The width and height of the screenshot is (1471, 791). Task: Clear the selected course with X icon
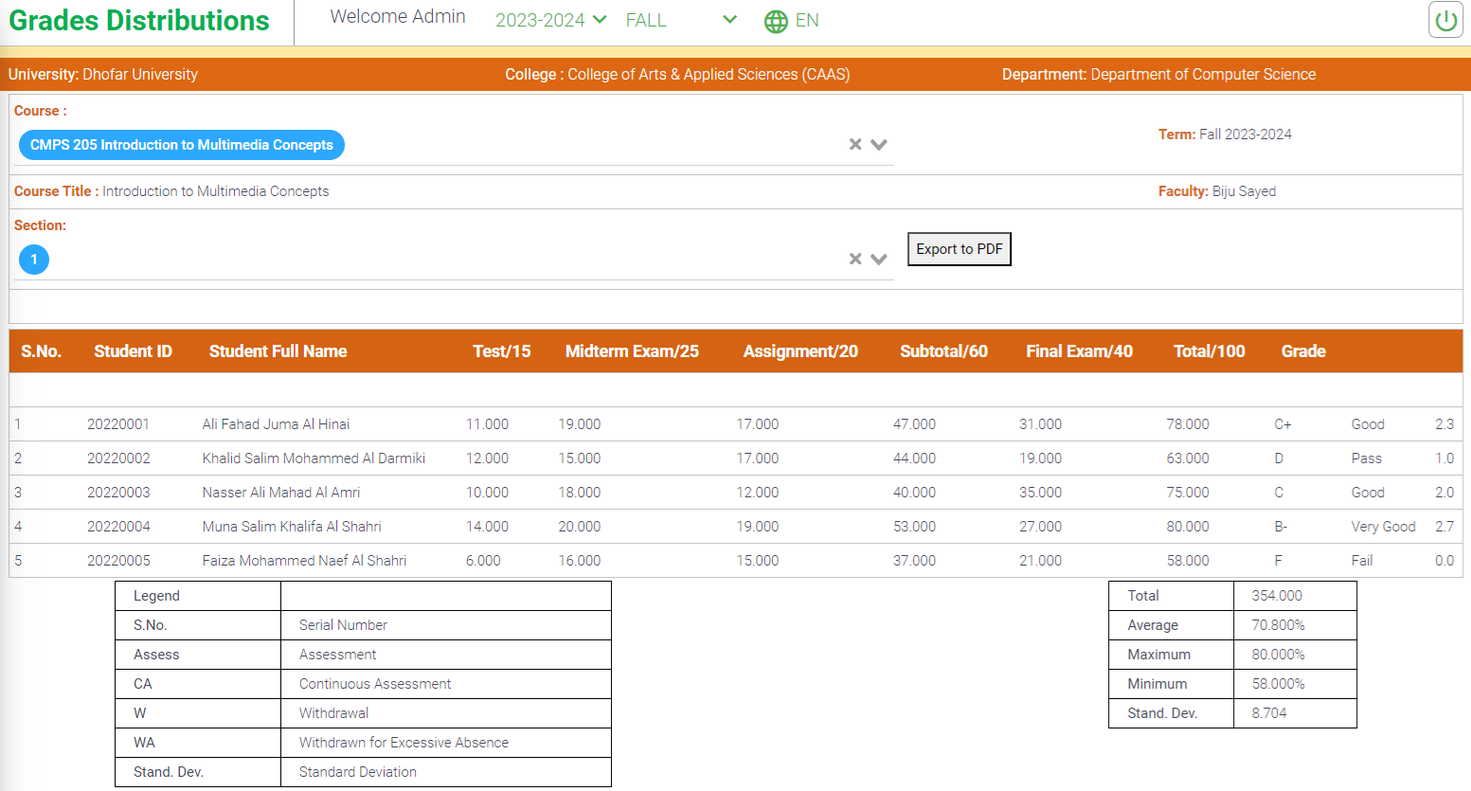coord(855,144)
